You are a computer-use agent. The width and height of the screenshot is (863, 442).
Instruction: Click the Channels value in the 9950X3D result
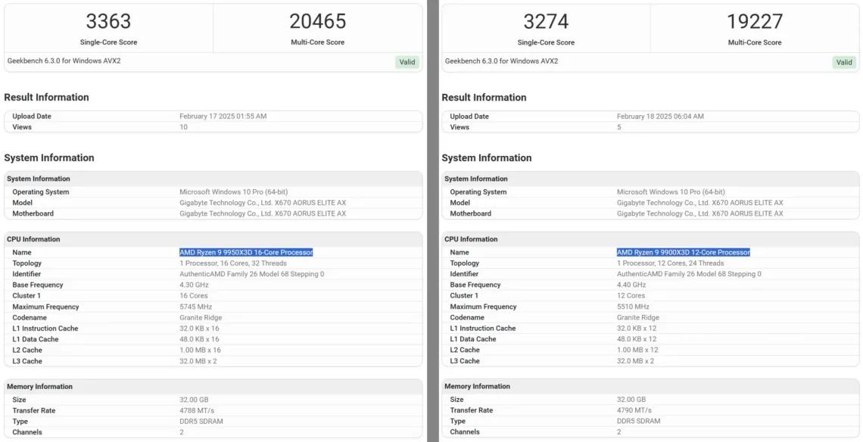coord(182,432)
